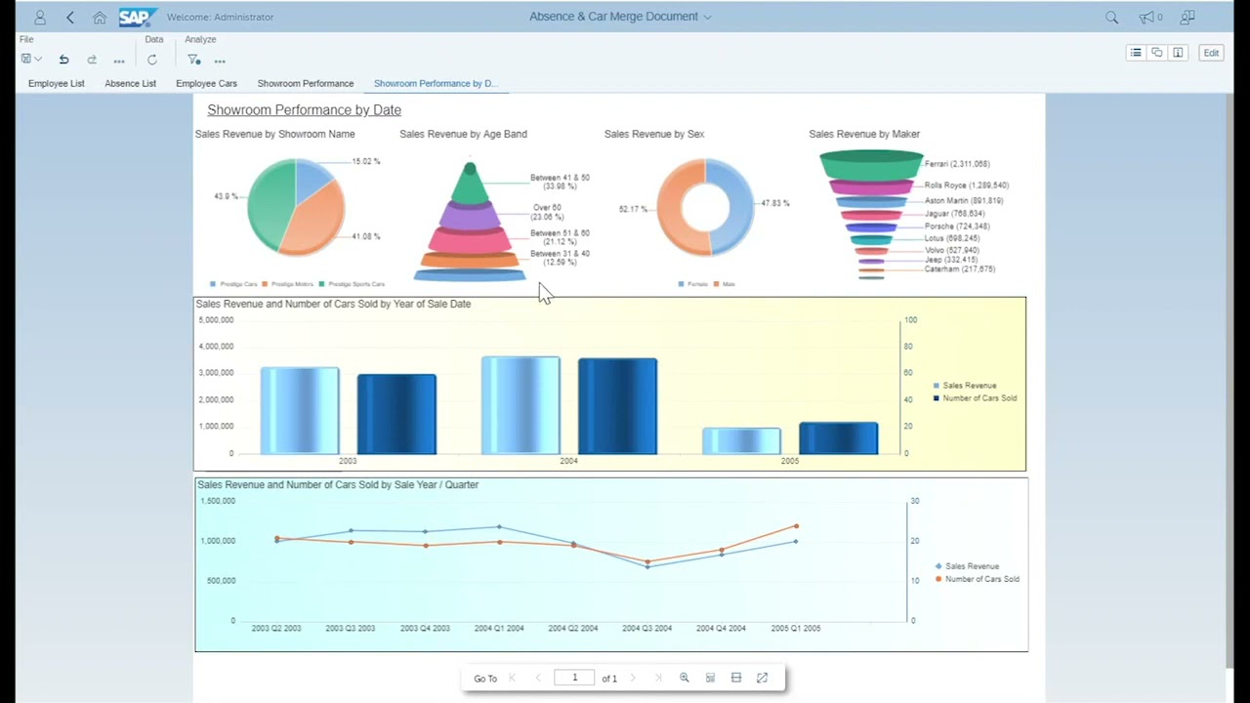Refresh the document data

[x=151, y=60]
